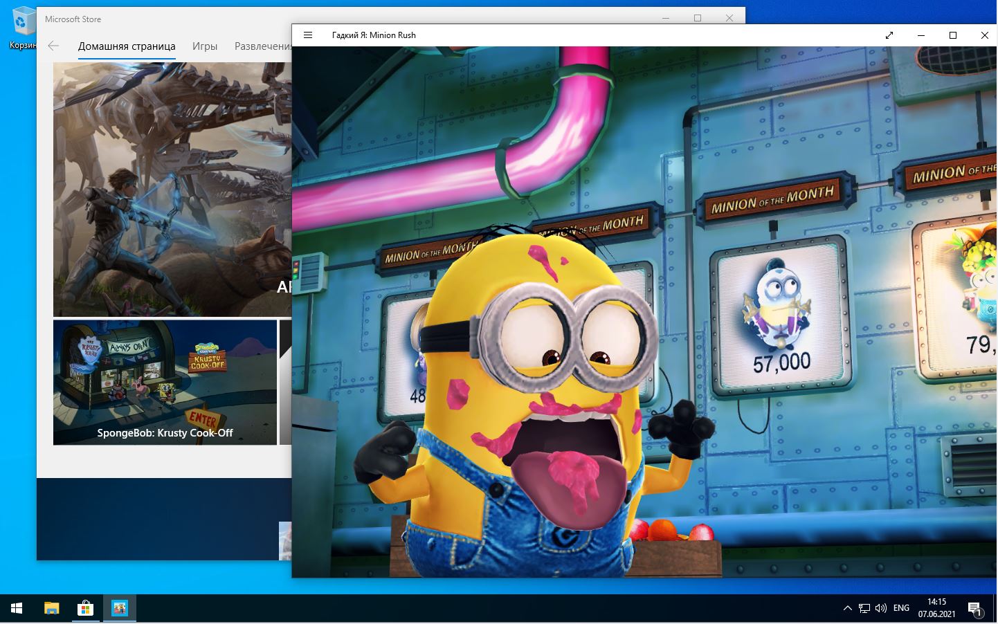998x624 pixels.
Task: Open the featured dragon game banner in Store
Action: [172, 190]
